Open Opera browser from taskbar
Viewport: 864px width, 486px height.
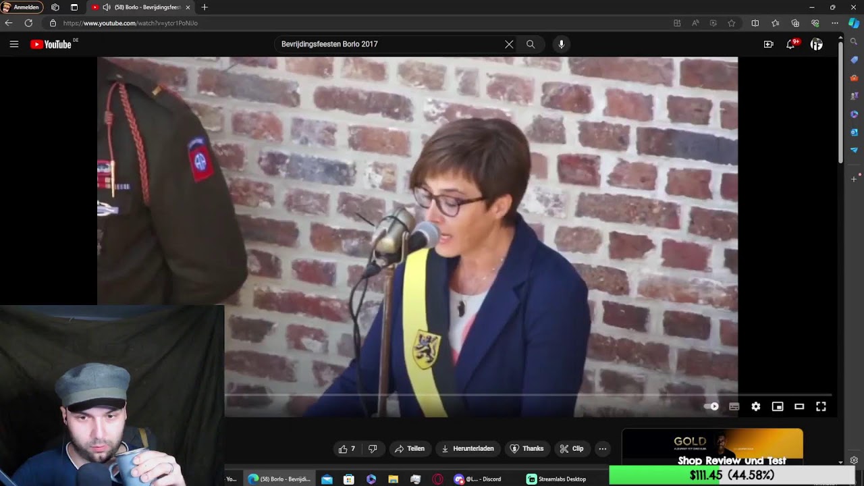pyautogui.click(x=437, y=479)
